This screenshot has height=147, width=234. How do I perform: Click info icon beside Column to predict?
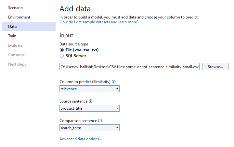pyautogui.click(x=113, y=82)
